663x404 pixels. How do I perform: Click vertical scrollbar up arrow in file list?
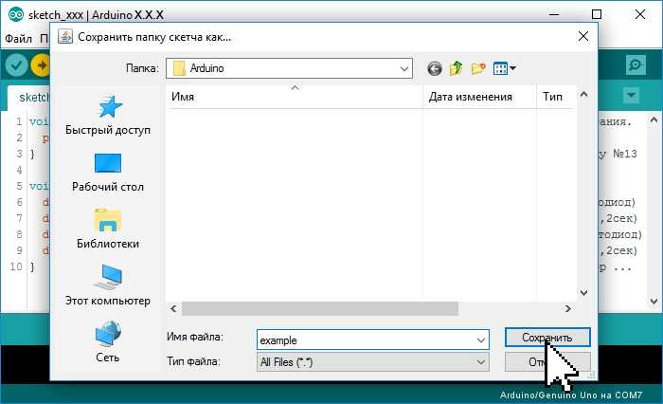point(584,95)
